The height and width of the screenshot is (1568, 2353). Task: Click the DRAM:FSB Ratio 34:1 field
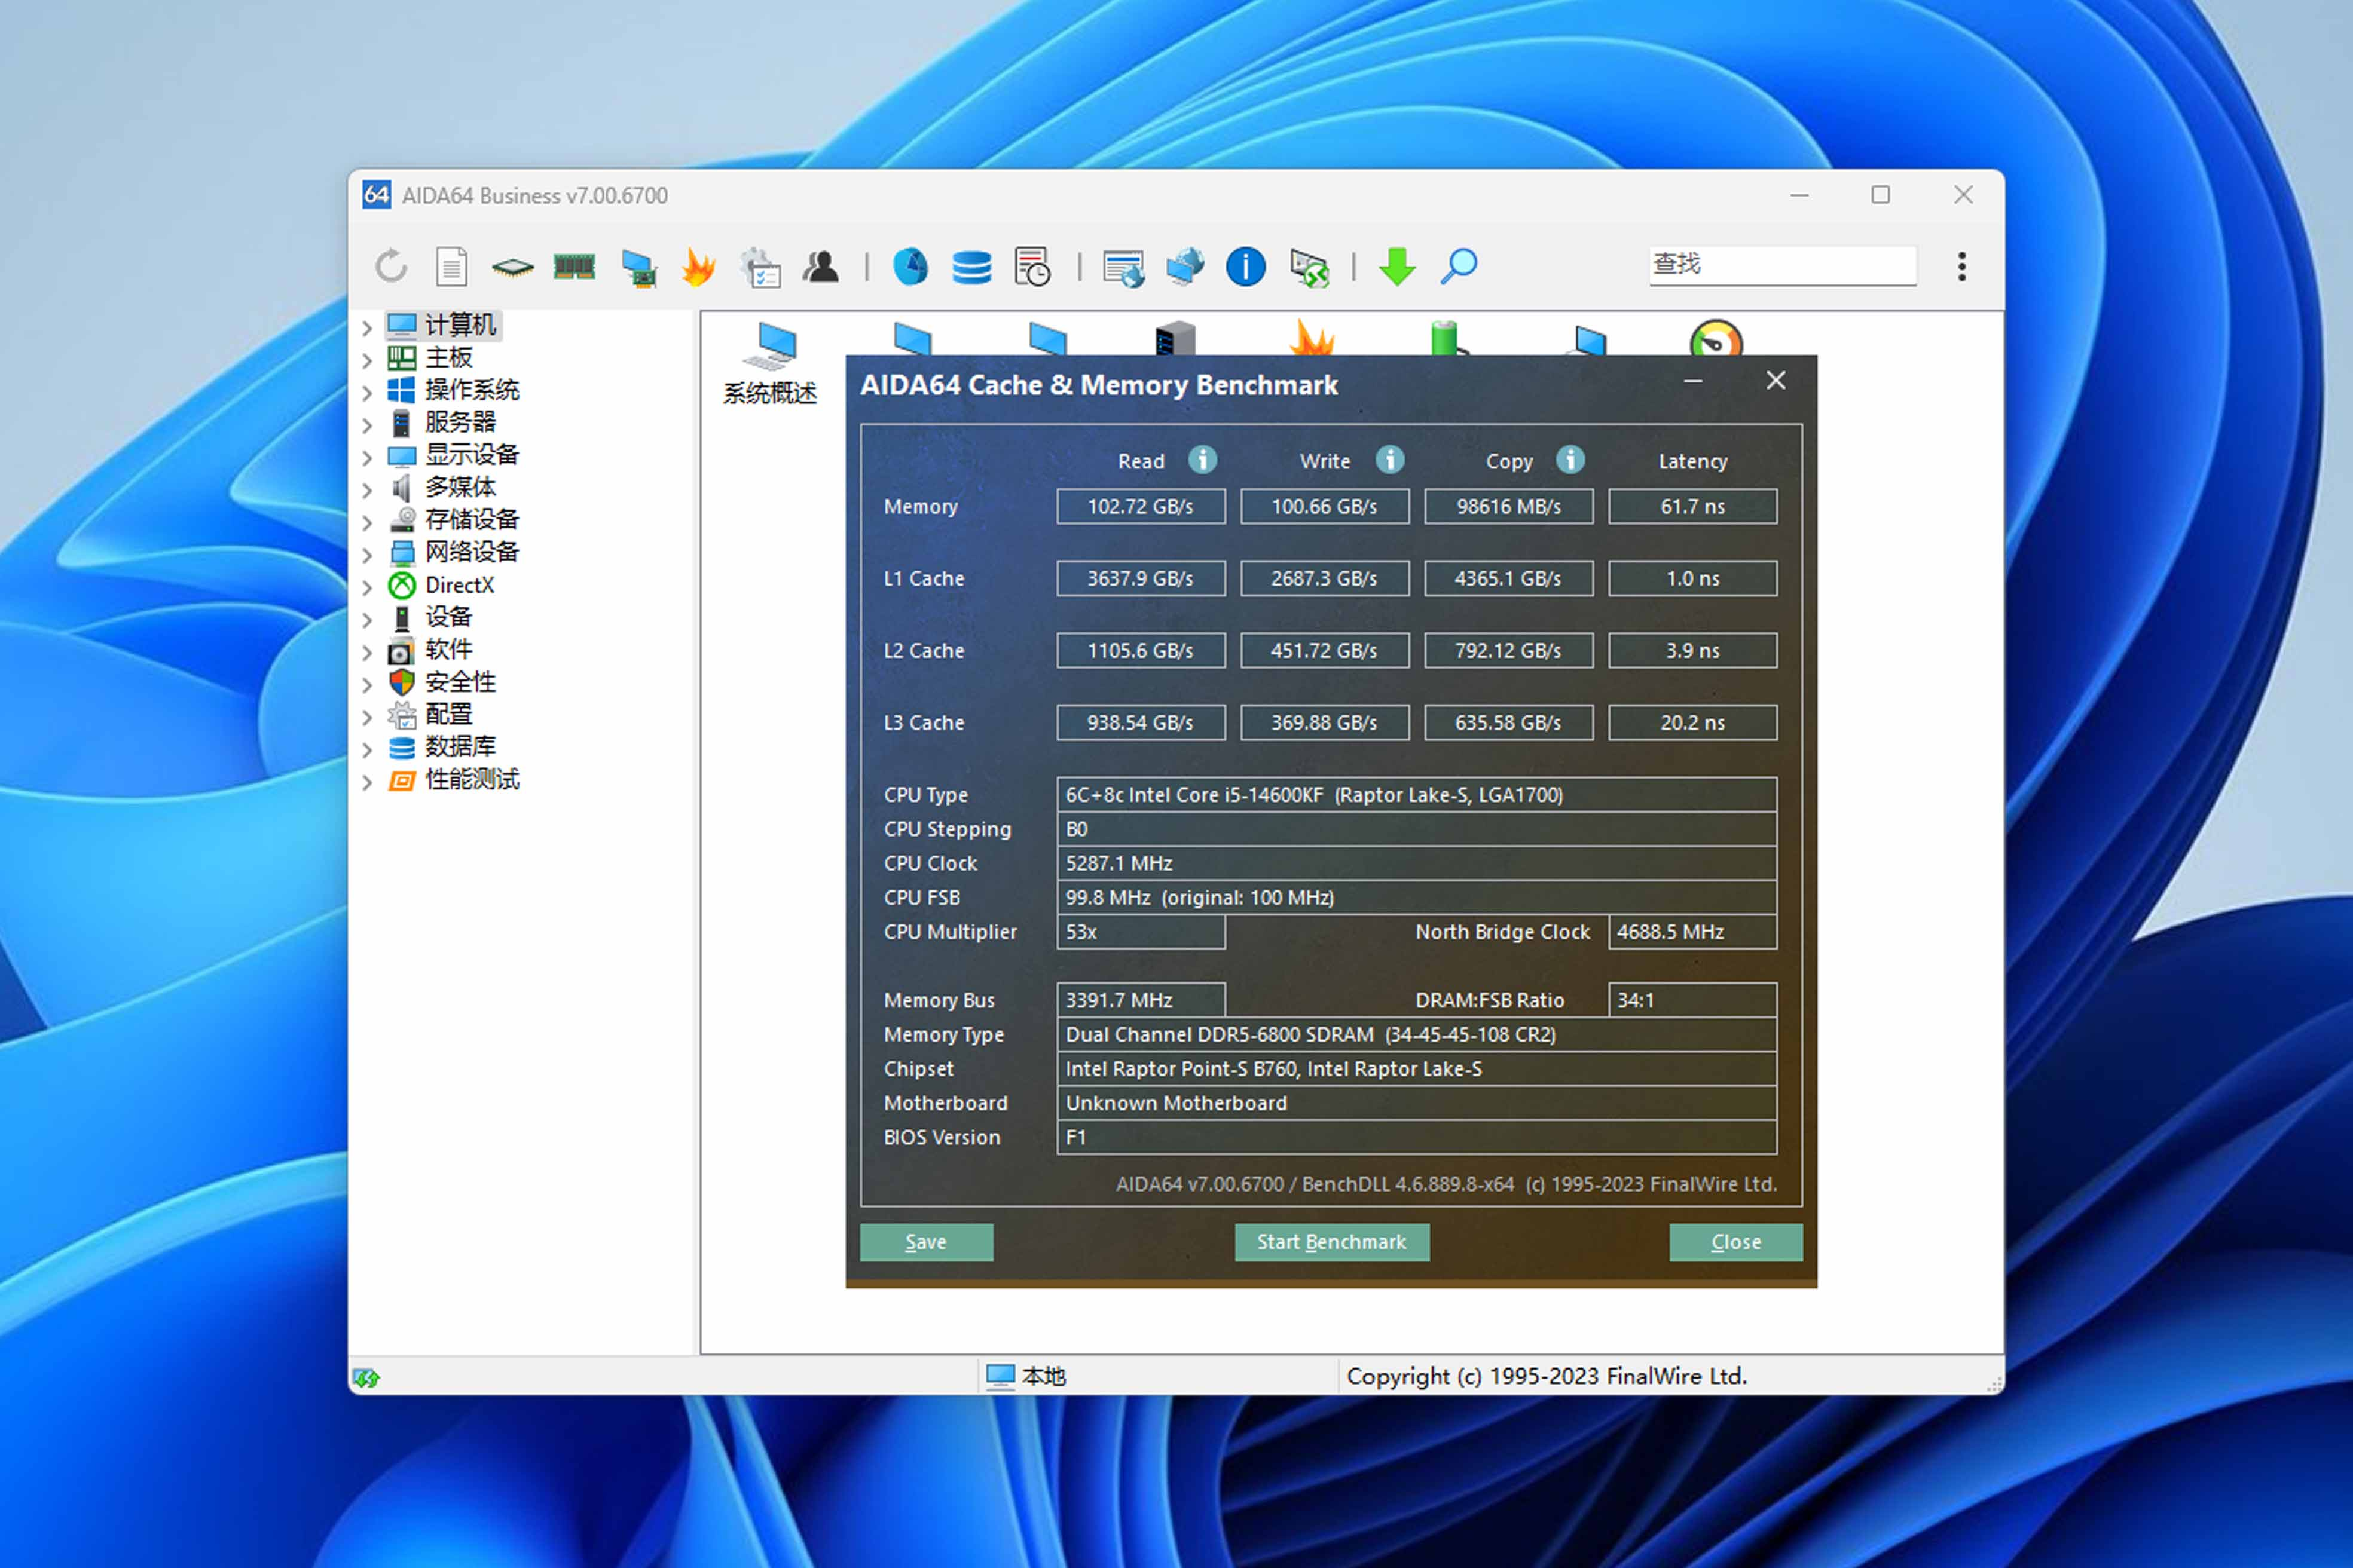(x=1693, y=1000)
